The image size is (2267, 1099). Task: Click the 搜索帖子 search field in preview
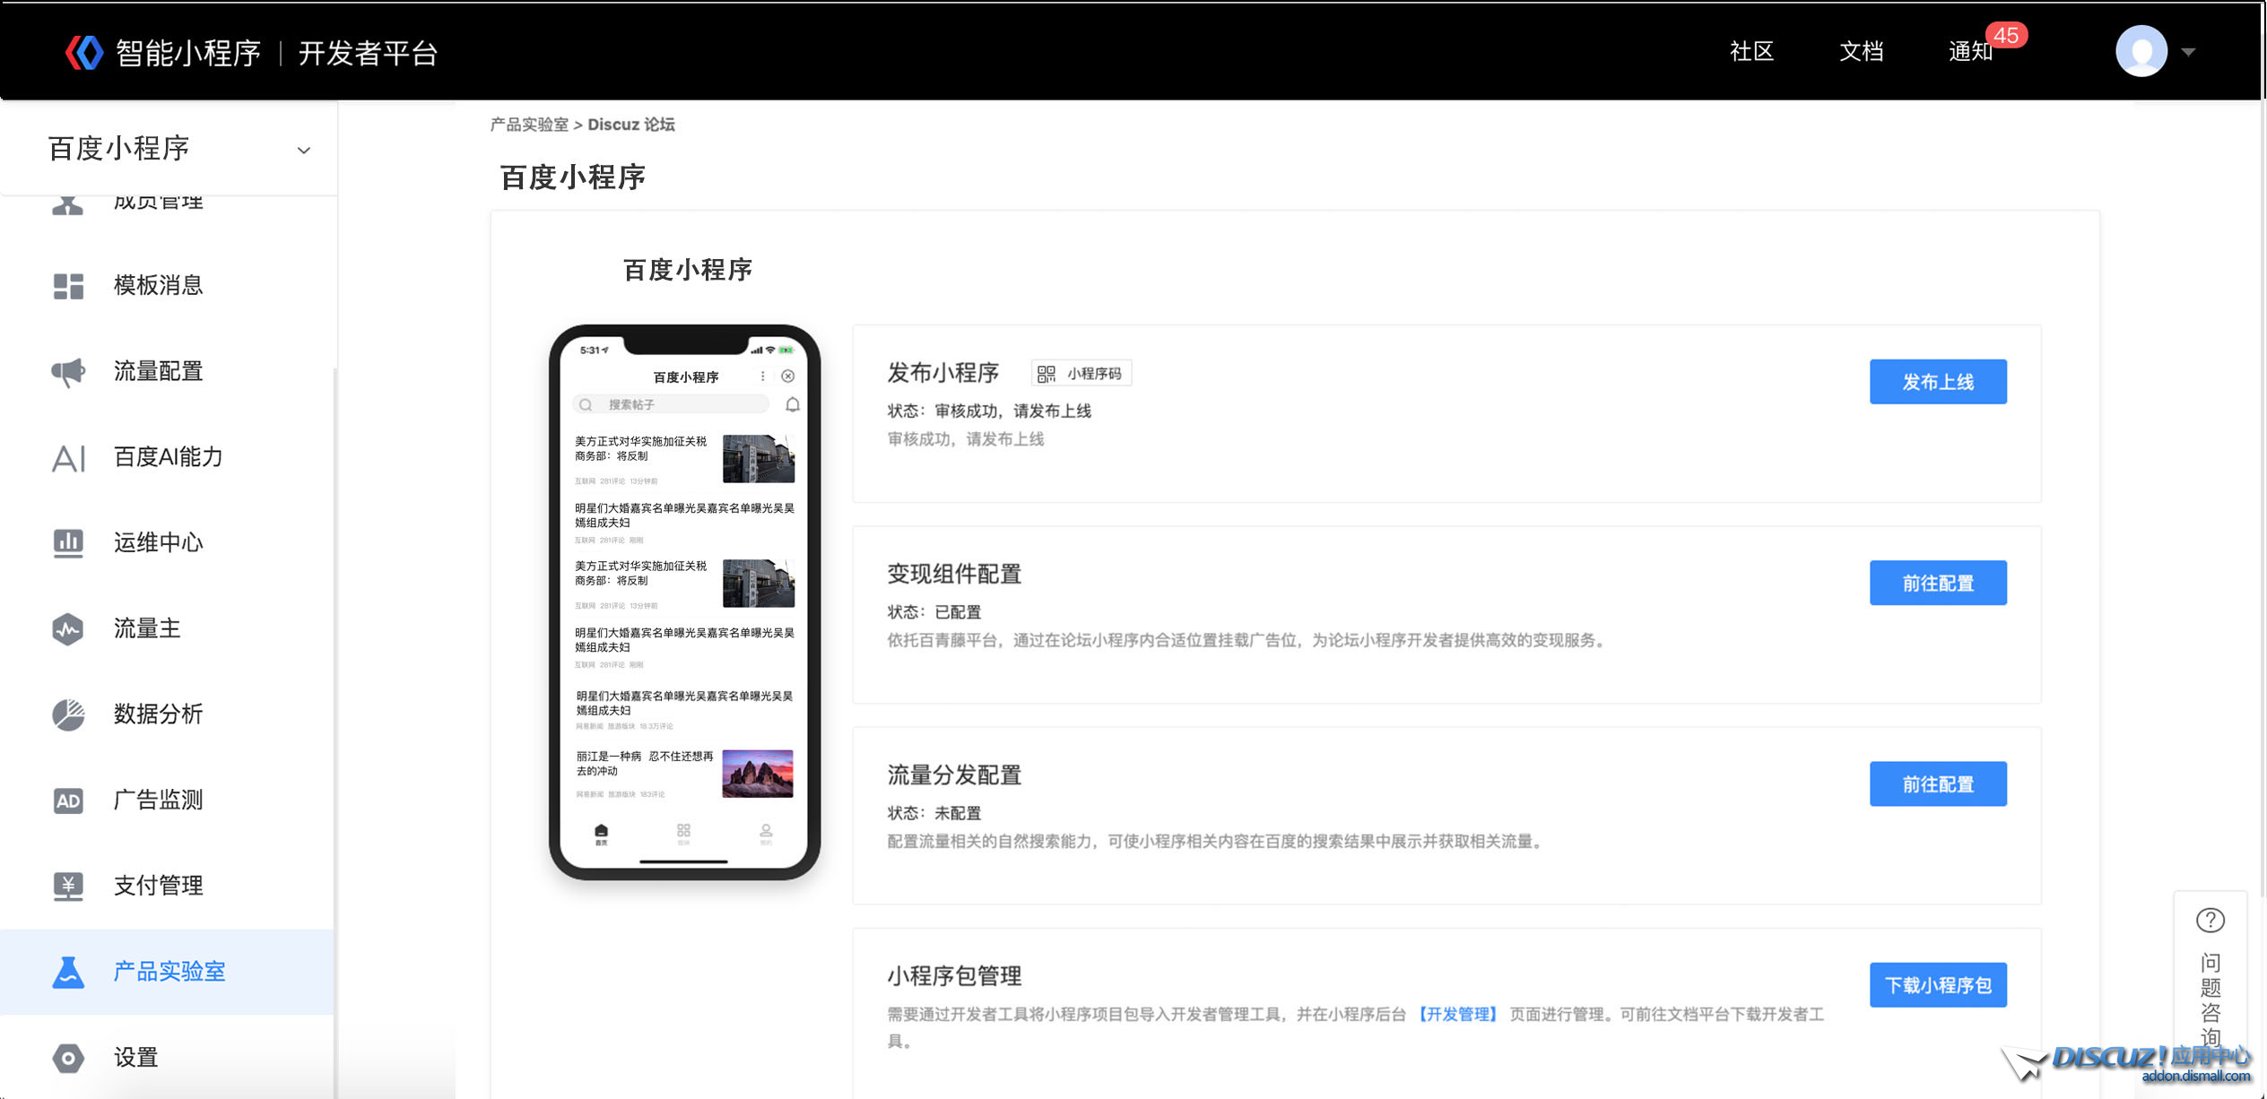(671, 404)
